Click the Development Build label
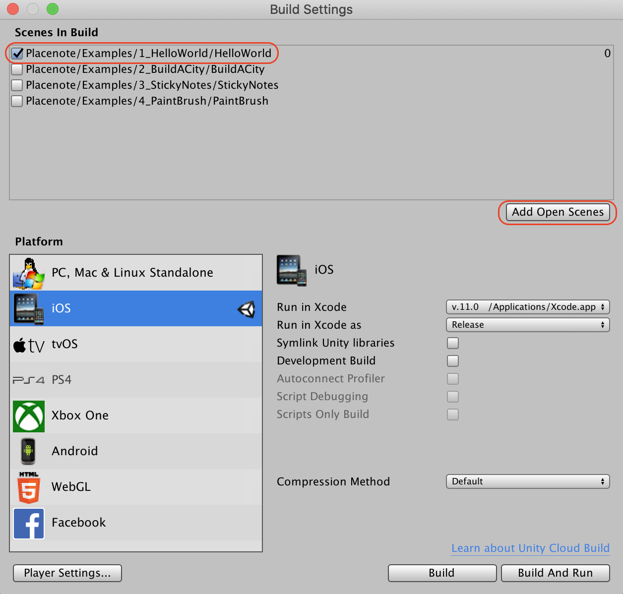This screenshot has width=623, height=594. 326,361
